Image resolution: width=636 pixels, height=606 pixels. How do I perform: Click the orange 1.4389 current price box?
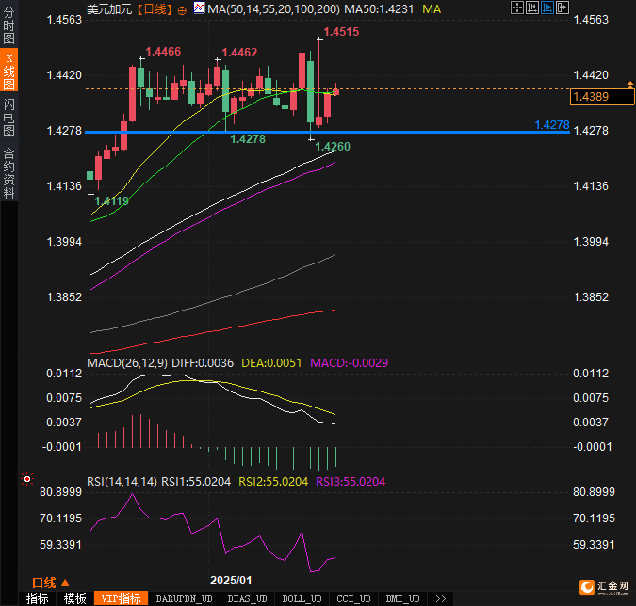click(x=603, y=96)
